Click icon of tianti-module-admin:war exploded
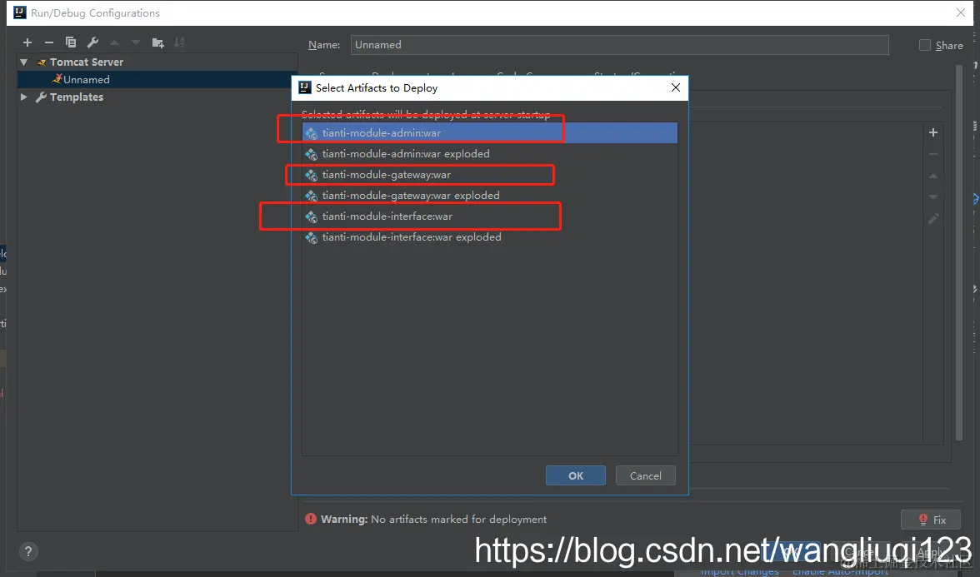The image size is (980, 577). click(x=312, y=153)
